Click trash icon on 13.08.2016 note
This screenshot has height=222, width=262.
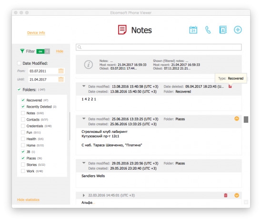[x=230, y=86]
